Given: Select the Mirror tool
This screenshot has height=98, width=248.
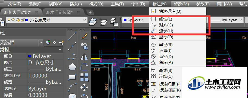Looking at the screenshot, I should (x=84, y=57).
